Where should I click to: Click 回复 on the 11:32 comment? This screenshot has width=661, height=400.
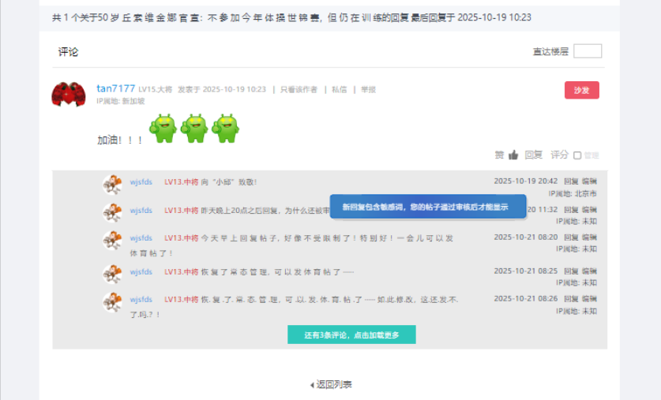(x=571, y=209)
